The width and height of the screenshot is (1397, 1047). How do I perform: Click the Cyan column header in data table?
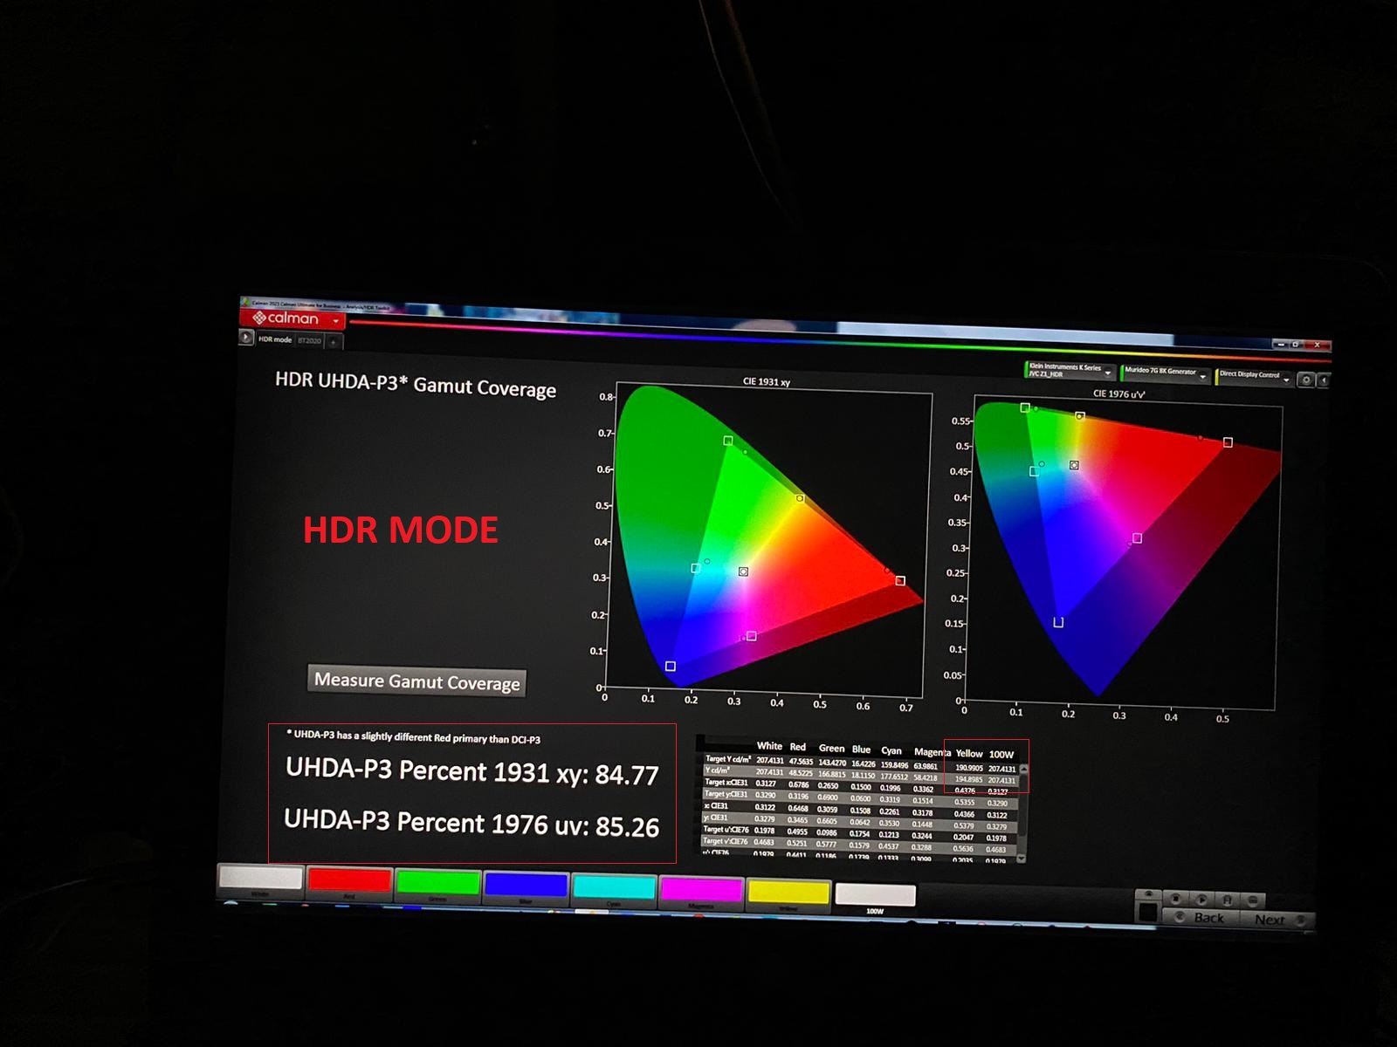coord(891,750)
